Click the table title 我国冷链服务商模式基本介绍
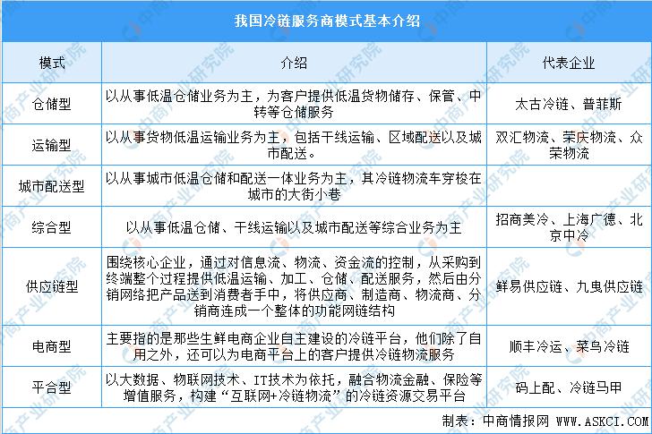This screenshot has width=652, height=434. tap(327, 21)
